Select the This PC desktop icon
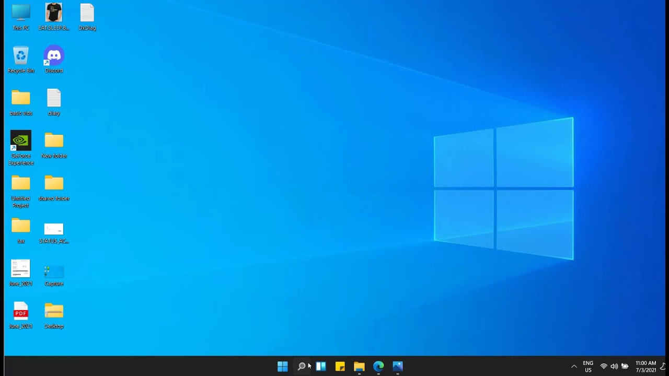The image size is (669, 376). [21, 17]
